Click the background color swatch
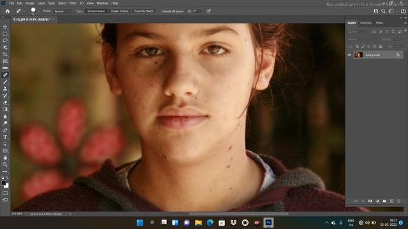The image size is (408, 229). tap(6, 186)
